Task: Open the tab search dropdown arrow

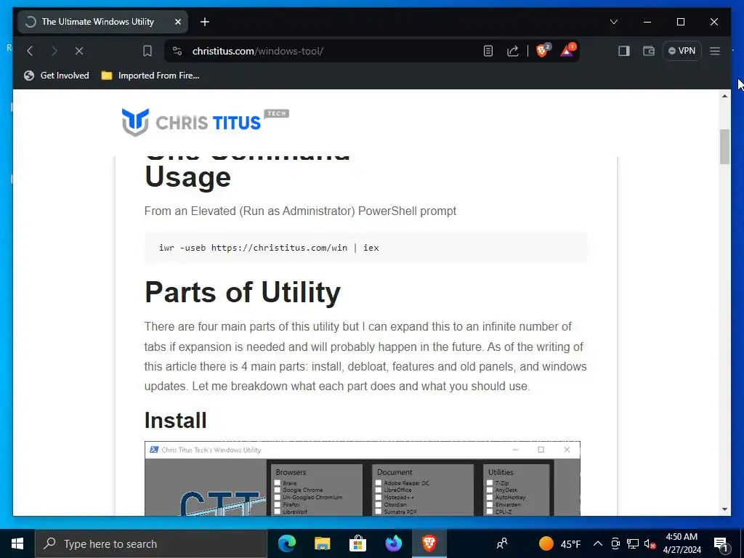Action: [x=613, y=22]
